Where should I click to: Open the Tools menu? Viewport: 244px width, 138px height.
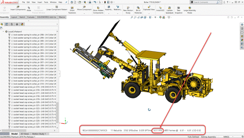coord(46,2)
